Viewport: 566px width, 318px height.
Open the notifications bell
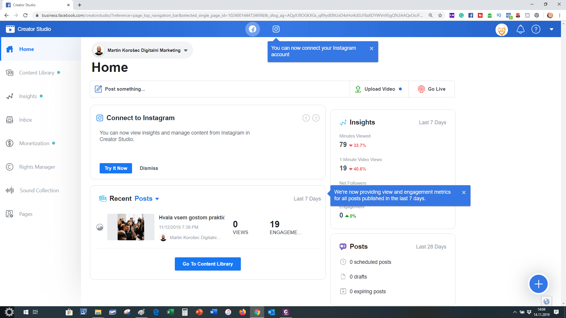[x=521, y=29]
